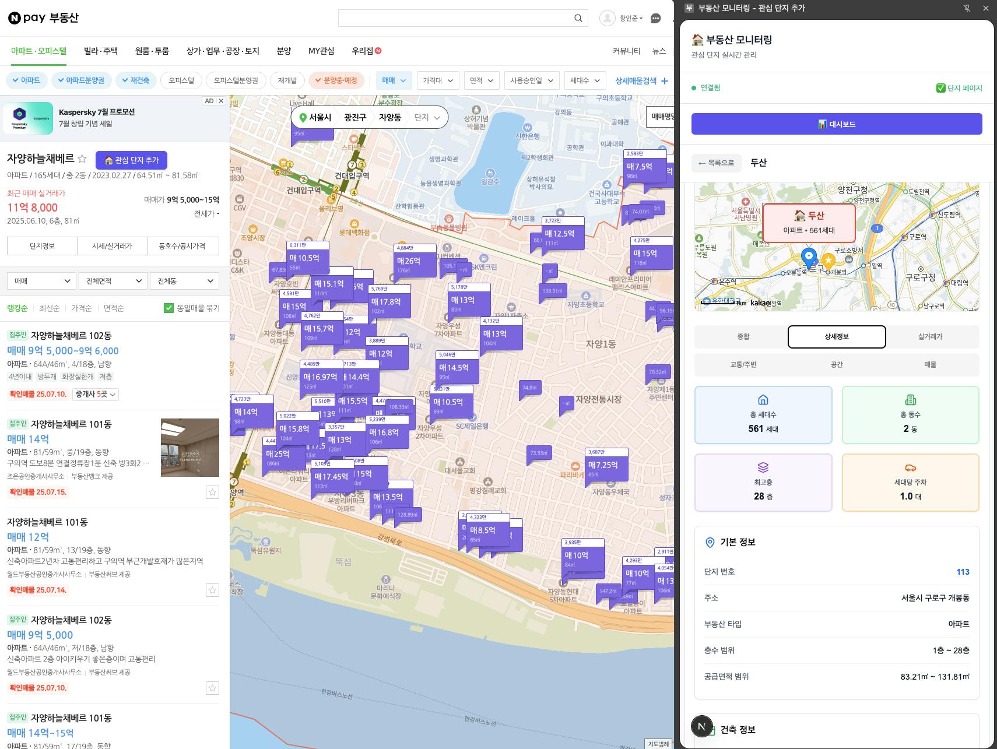
Task: Toggle the 분양중·예정 filter chip
Action: coord(337,80)
